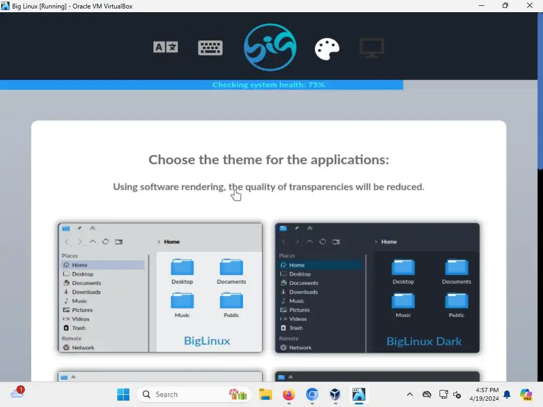Open the keyboard layout step icon
Screen dimensions: 543x407
click(210, 48)
